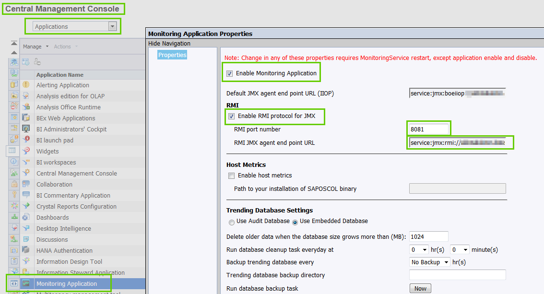Click the Default JMX agent end point URL field

point(457,93)
